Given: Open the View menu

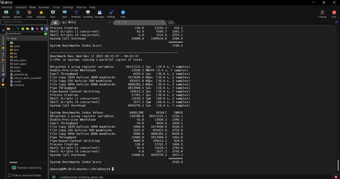Looking at the screenshot, I should tap(32, 7).
